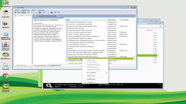The width and height of the screenshot is (186, 104).
Task: Click the services list vertical scrollbar
Action: [x=135, y=58]
